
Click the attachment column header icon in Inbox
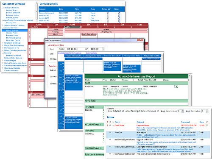[x=113, y=122]
